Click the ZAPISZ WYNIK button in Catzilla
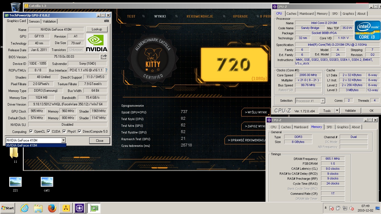Image resolution: width=381 pixels, height=214 pixels. click(254, 126)
